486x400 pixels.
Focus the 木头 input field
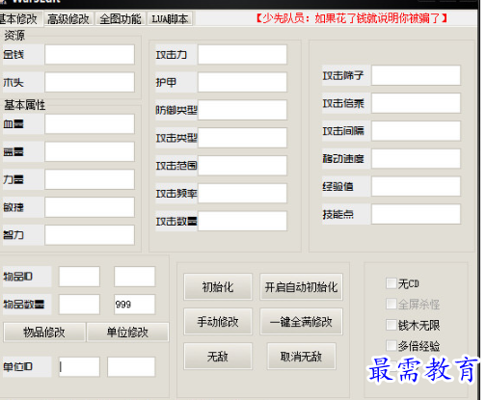pos(90,82)
